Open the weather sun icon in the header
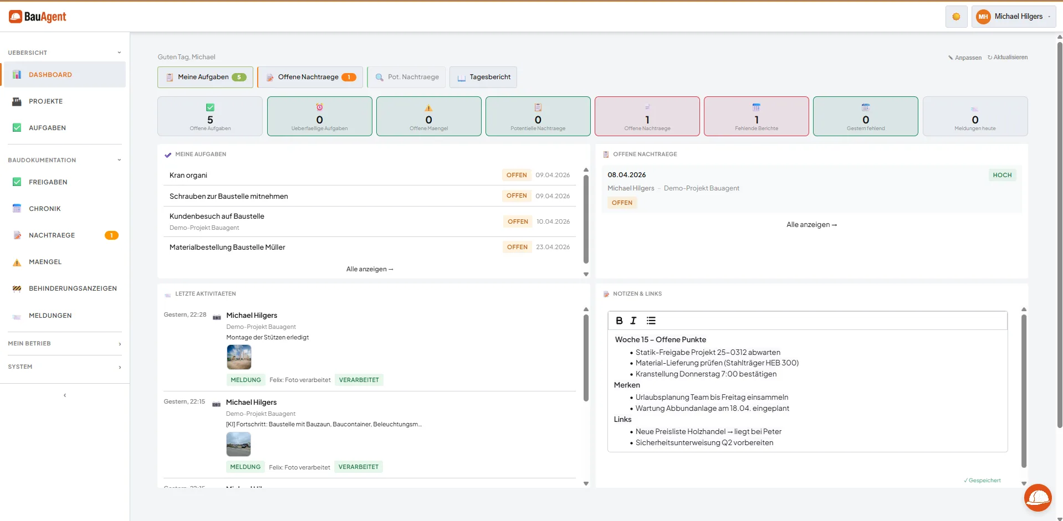 [956, 17]
